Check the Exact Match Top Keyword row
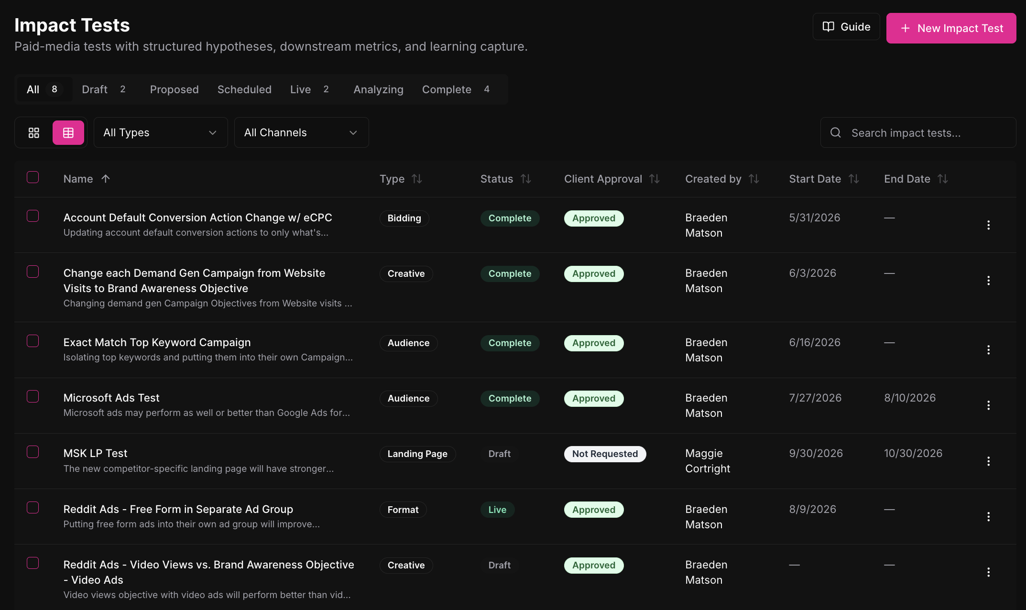The height and width of the screenshot is (610, 1026). tap(33, 341)
